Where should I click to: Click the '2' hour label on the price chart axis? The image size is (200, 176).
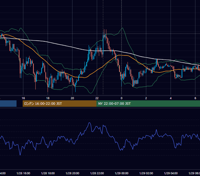pyautogui.click(x=146, y=98)
